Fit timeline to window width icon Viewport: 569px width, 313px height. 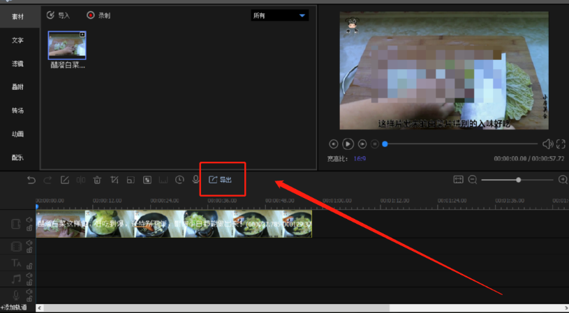click(458, 179)
